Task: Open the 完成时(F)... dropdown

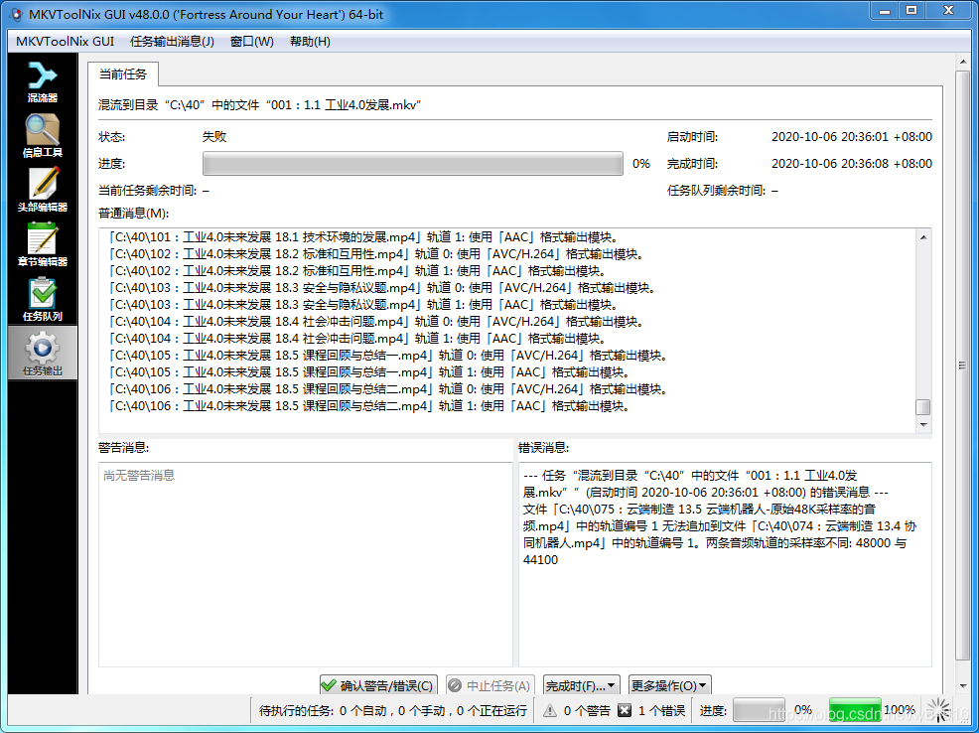Action: [581, 685]
